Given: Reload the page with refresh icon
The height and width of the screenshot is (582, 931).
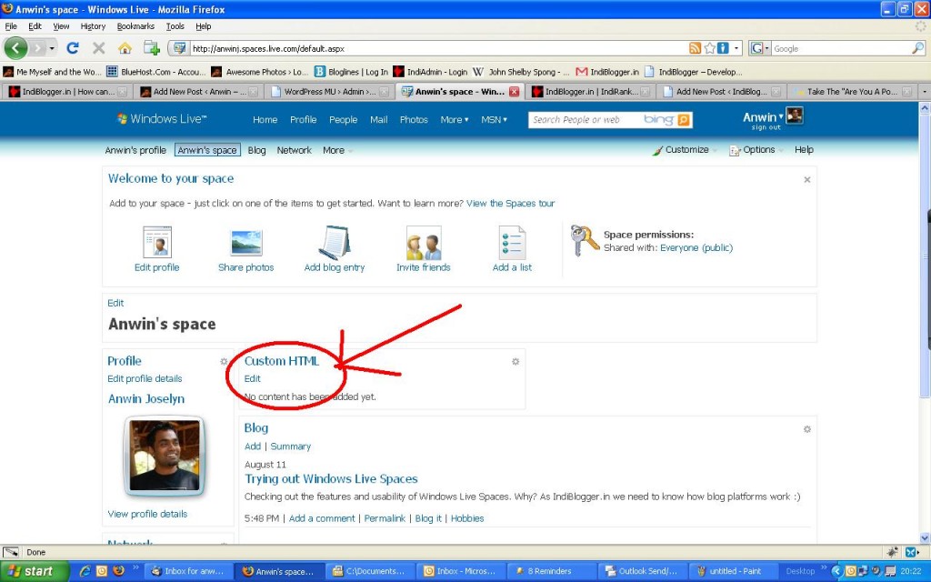Looking at the screenshot, I should pos(73,48).
